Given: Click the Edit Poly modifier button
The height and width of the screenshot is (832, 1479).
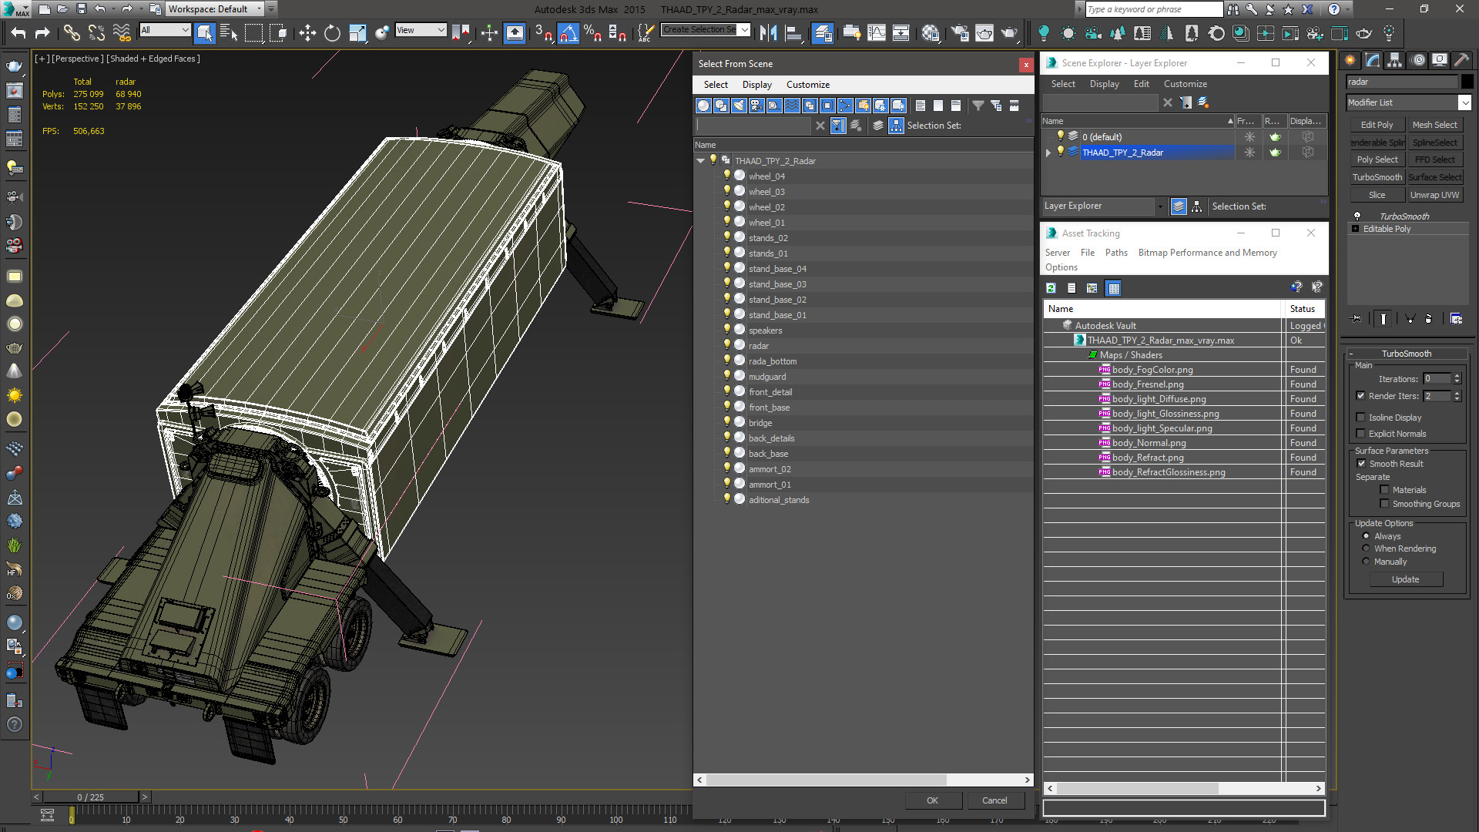Looking at the screenshot, I should (1377, 125).
